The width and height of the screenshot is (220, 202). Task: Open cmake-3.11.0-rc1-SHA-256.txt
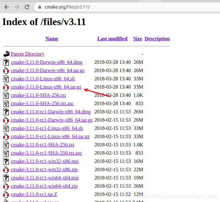[x=42, y=145]
